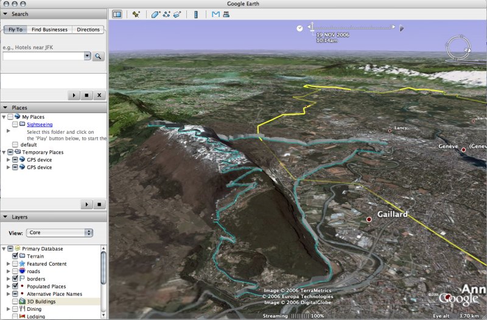Open the View Core dropdown

[x=60, y=232]
